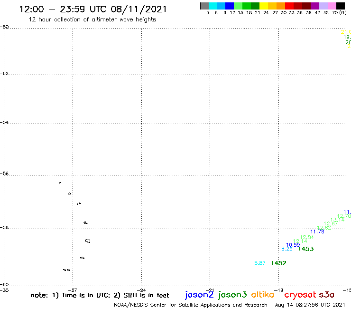
Task: Click the '13.14' wave height value
Action: click(x=337, y=220)
